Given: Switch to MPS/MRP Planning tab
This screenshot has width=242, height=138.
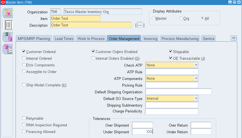Looking at the screenshot, I should (34, 39).
